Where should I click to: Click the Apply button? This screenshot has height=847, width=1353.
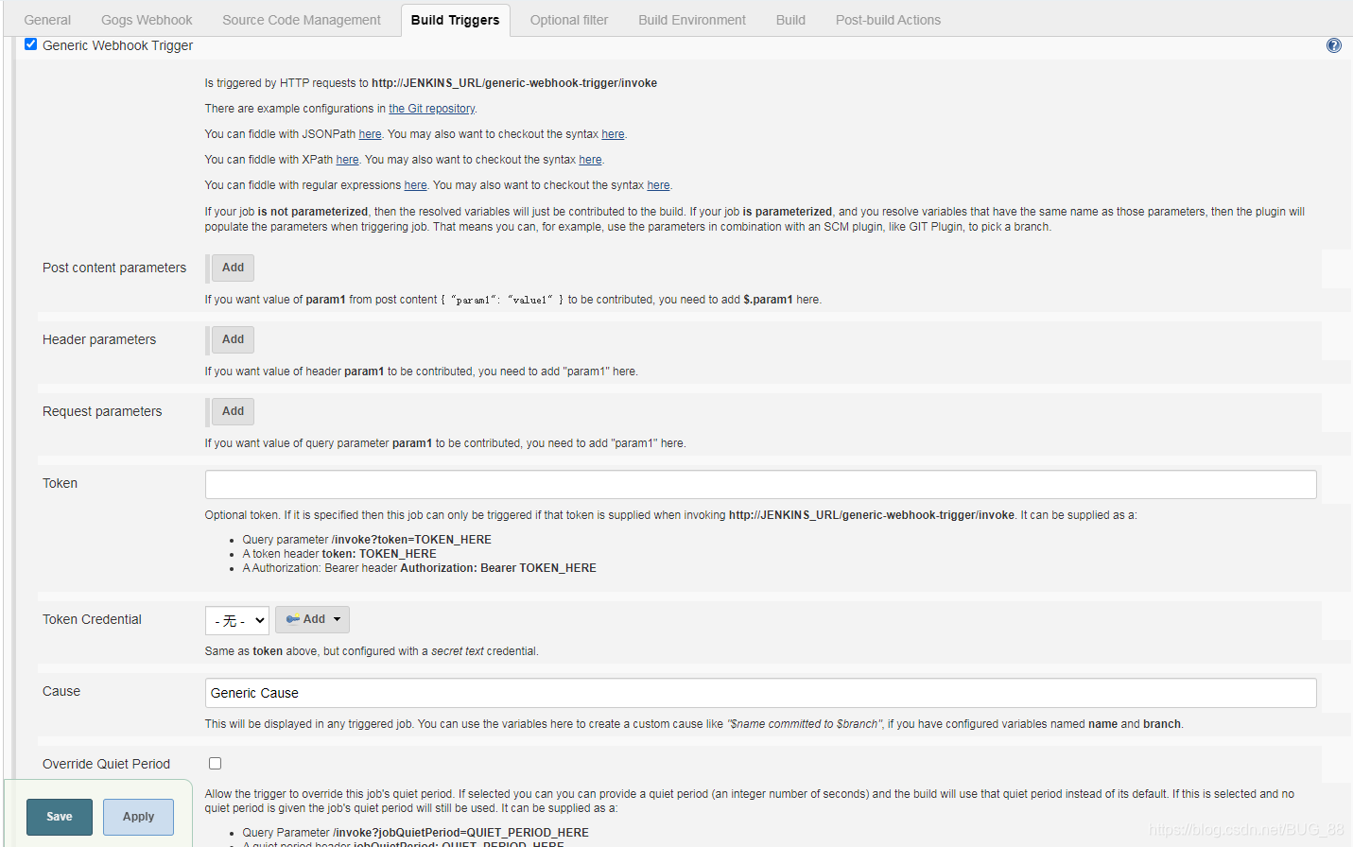(x=138, y=816)
